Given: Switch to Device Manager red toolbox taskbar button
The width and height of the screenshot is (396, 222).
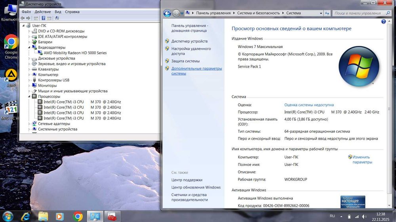Looking at the screenshot, I should coord(112,216).
